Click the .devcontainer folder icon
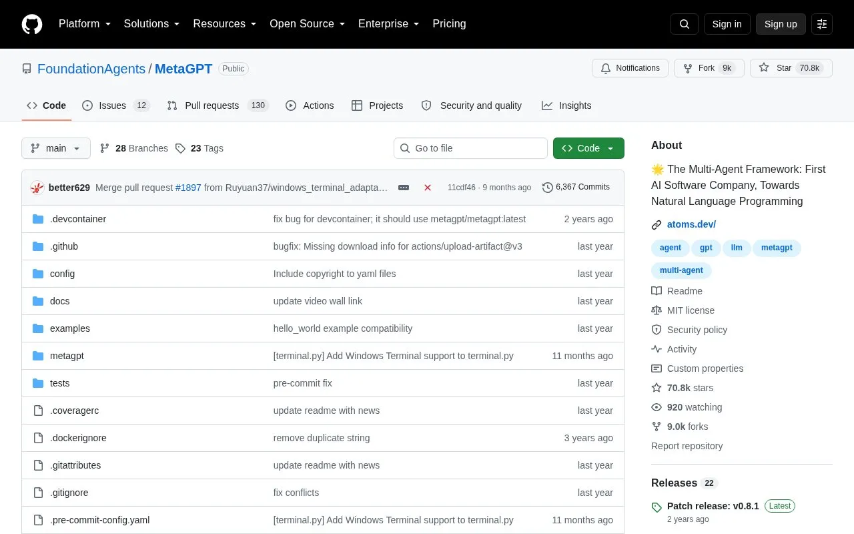 point(38,219)
